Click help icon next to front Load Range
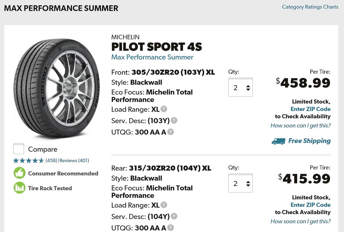 coord(164,109)
